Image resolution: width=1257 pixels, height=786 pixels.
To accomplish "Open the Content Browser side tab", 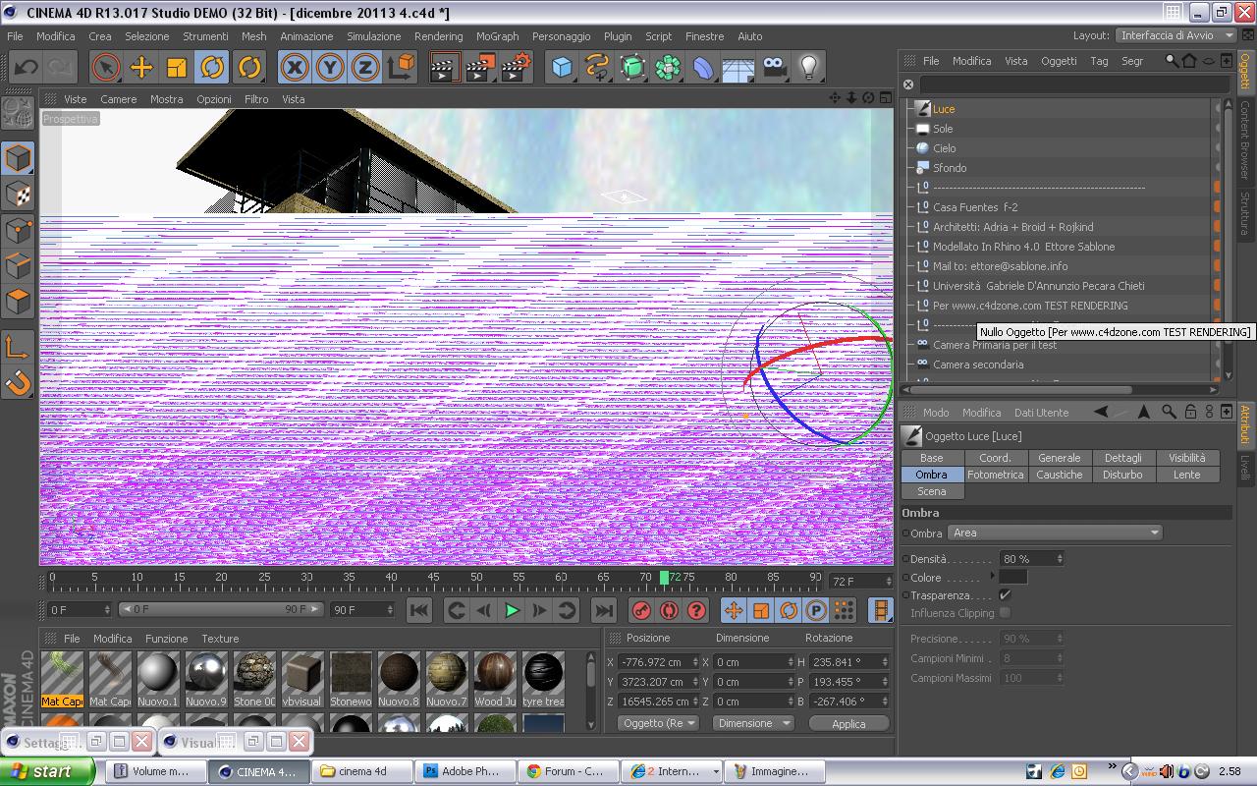I will [x=1245, y=140].
